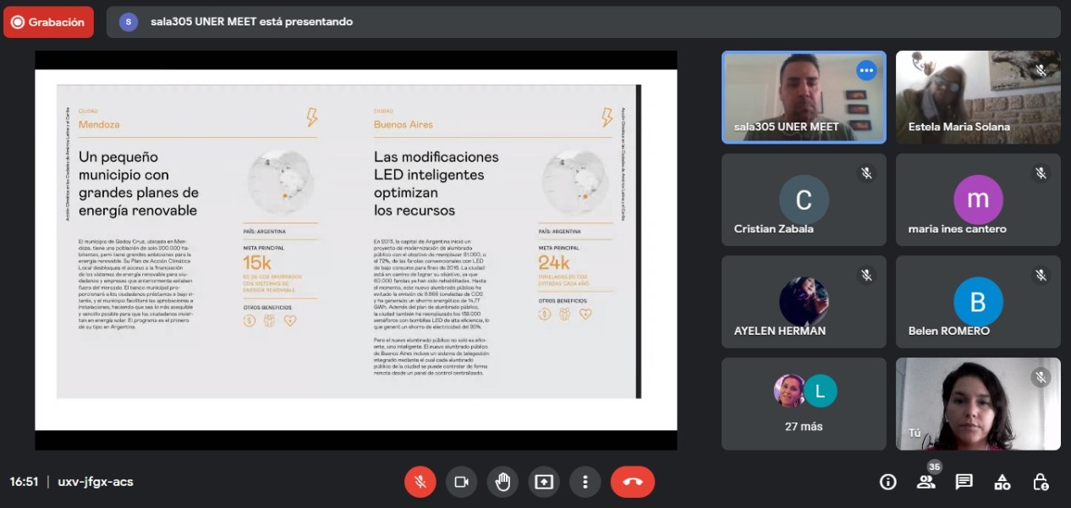Click the muted mic icon on Belen ROMERO's tile

(1041, 275)
